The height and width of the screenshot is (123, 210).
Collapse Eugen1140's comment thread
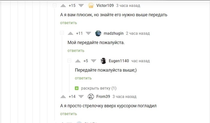tap(69, 61)
